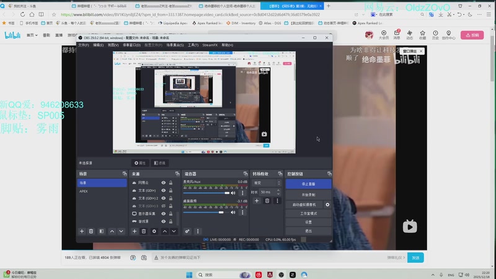Show hidden system tray icons chevron

(433, 275)
